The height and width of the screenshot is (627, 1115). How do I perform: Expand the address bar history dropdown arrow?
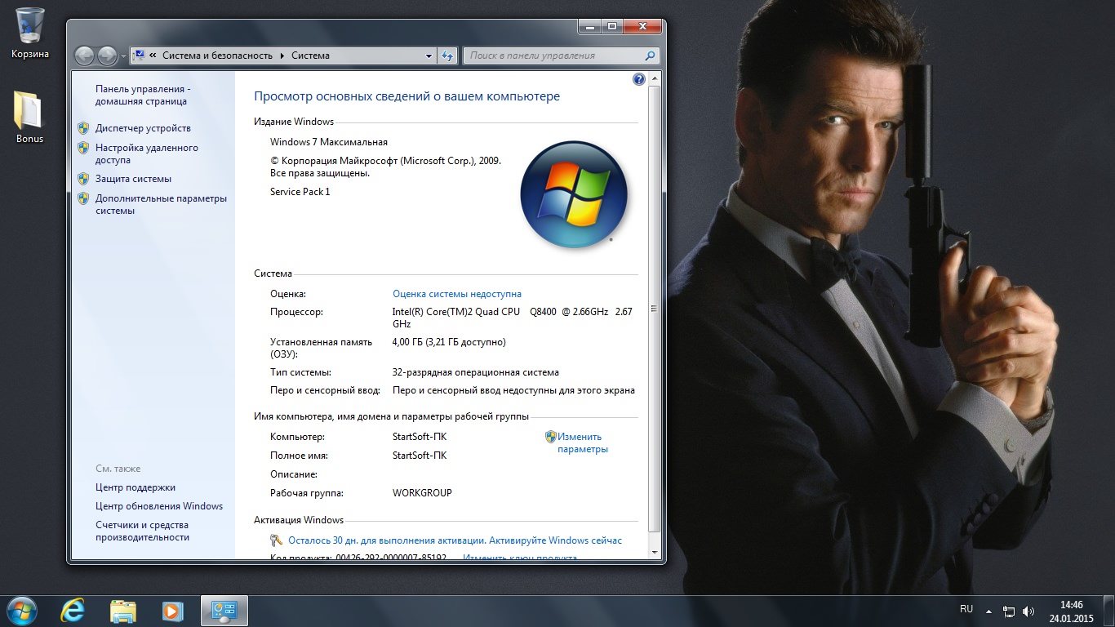click(429, 56)
